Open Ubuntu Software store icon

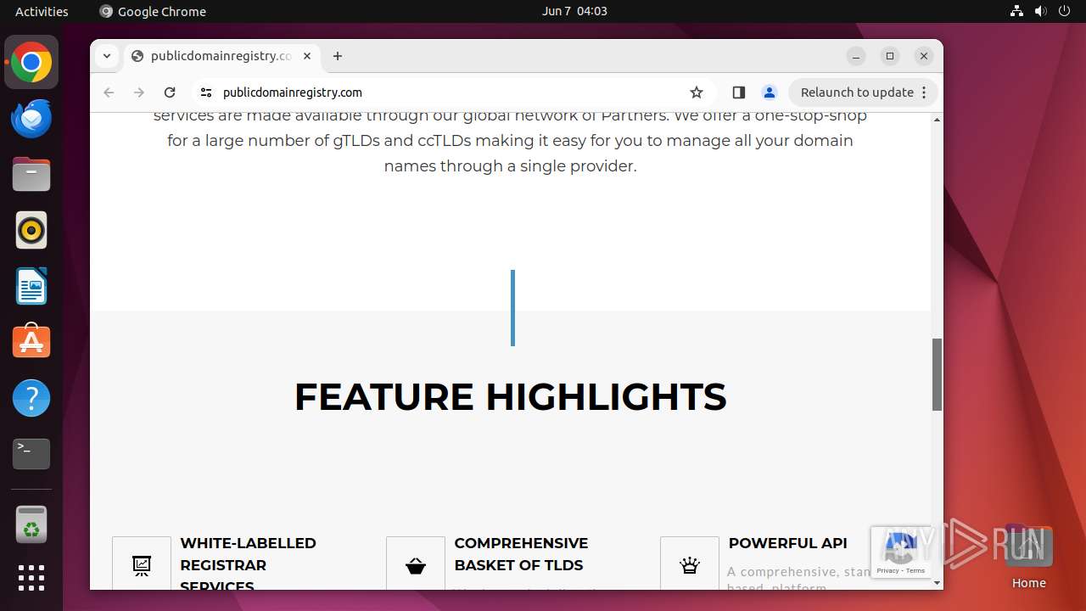pos(31,342)
